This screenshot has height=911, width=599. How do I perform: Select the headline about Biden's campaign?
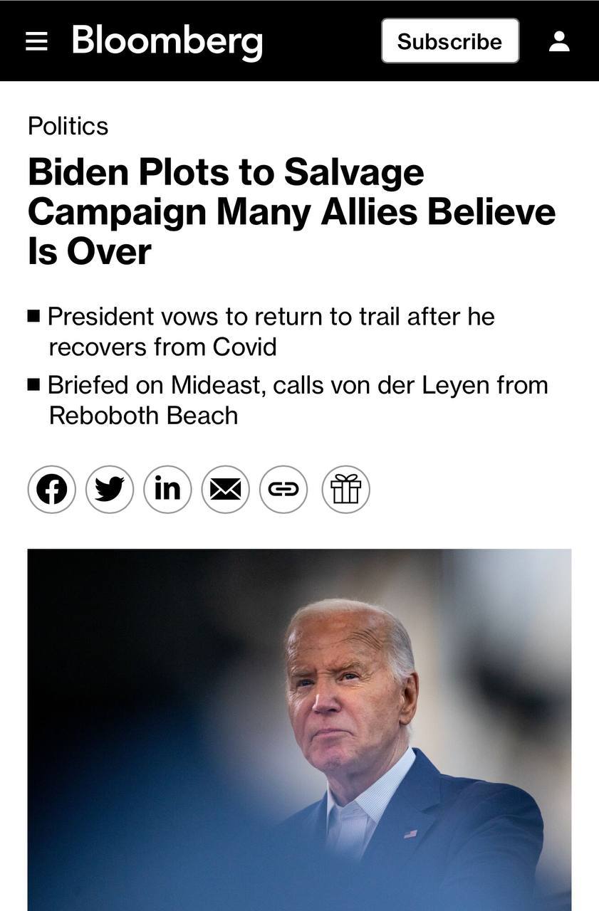[291, 212]
